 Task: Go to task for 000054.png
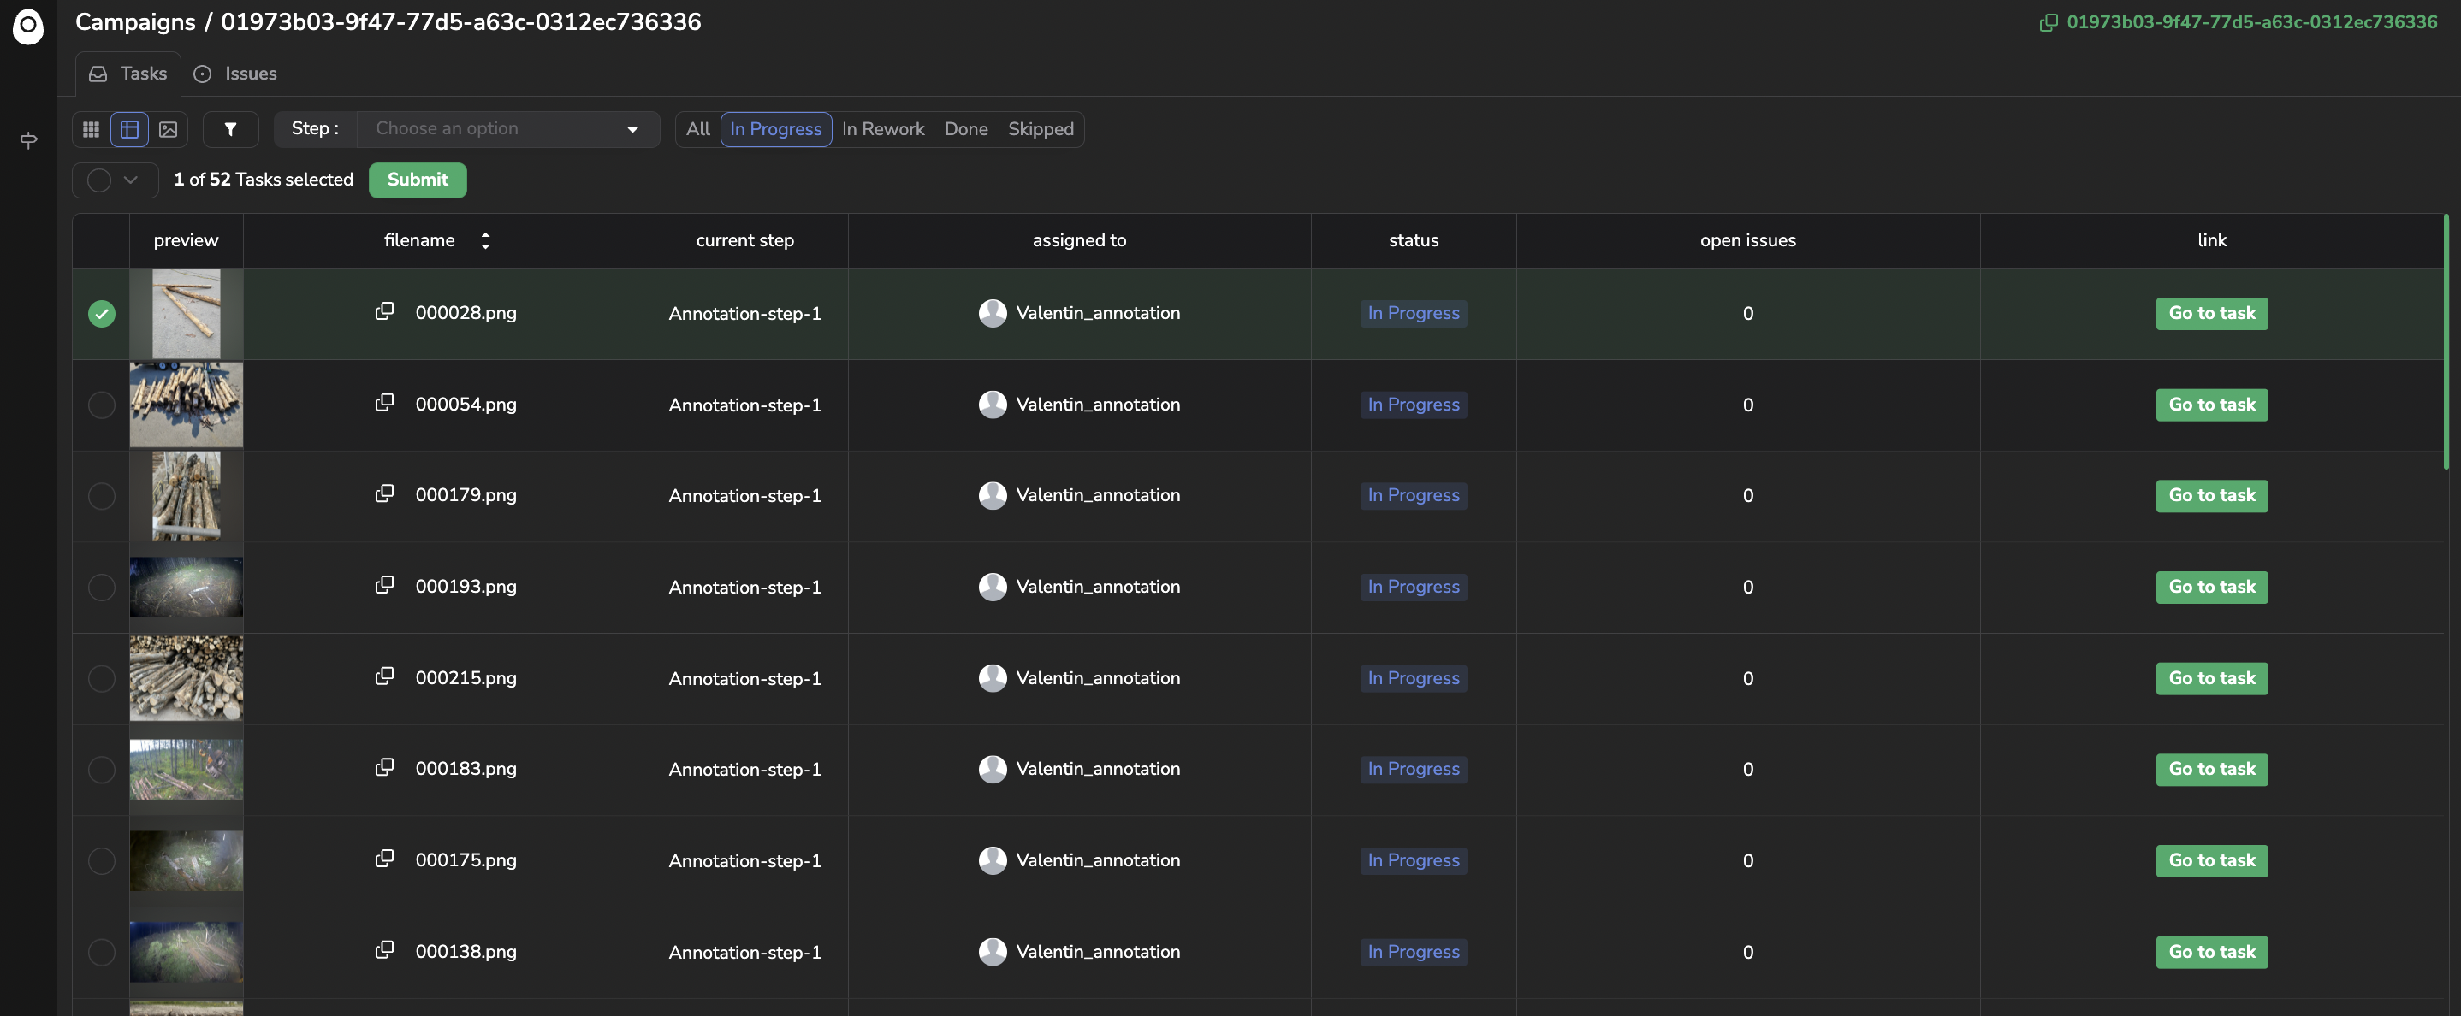point(2212,405)
